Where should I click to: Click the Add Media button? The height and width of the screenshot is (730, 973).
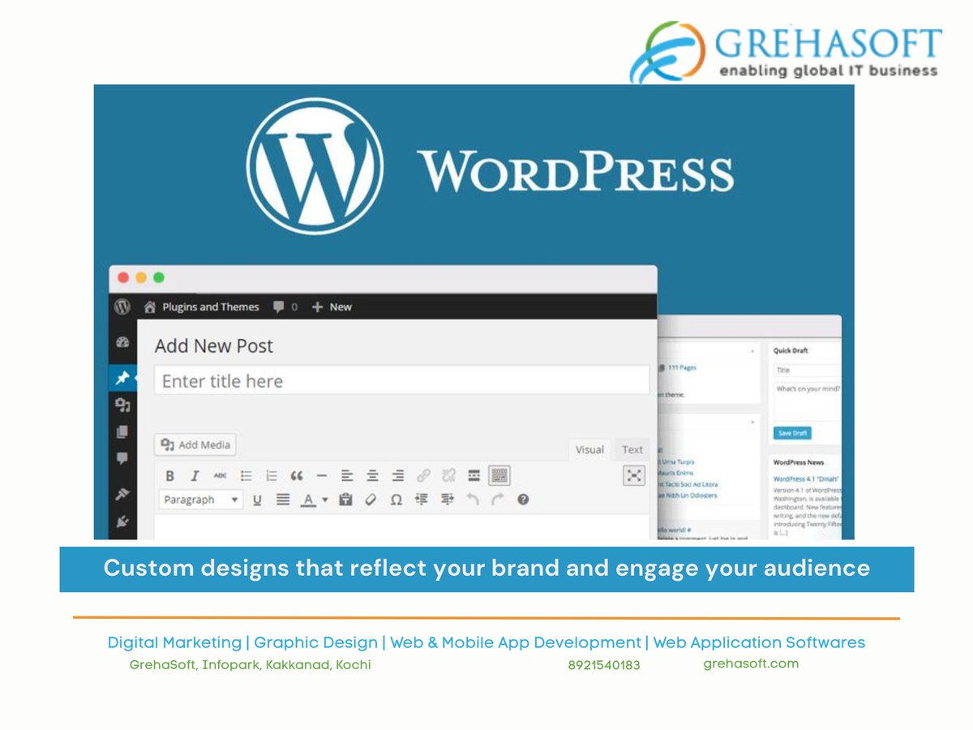(x=195, y=444)
